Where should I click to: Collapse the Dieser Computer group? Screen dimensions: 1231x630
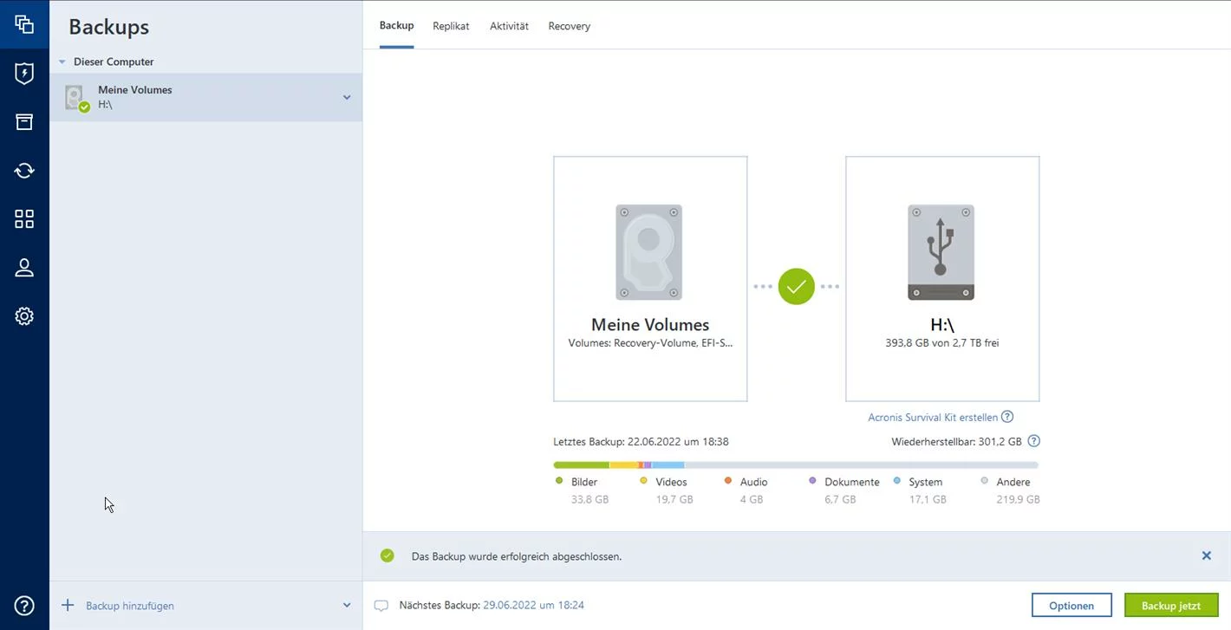click(x=62, y=62)
